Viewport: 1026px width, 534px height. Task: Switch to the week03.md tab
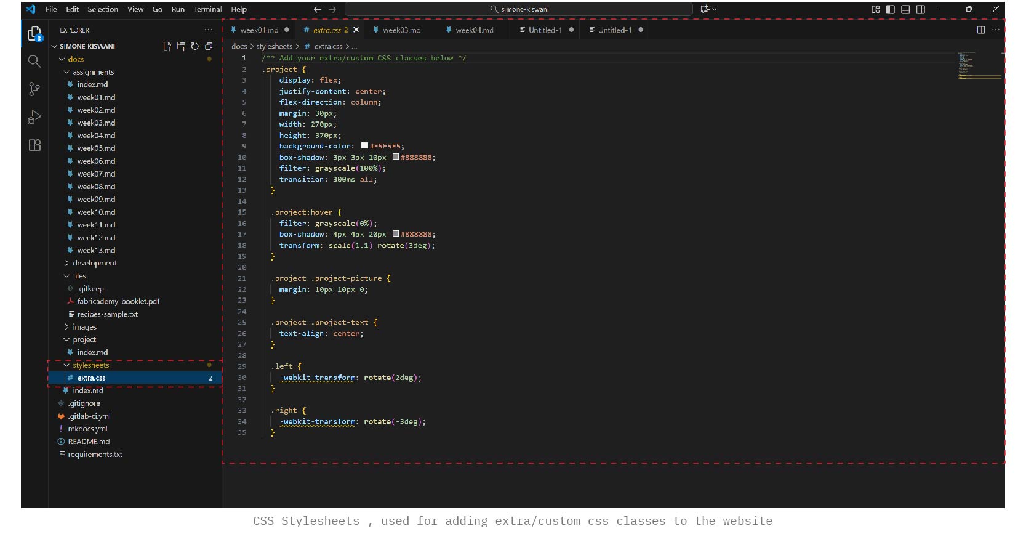click(401, 30)
